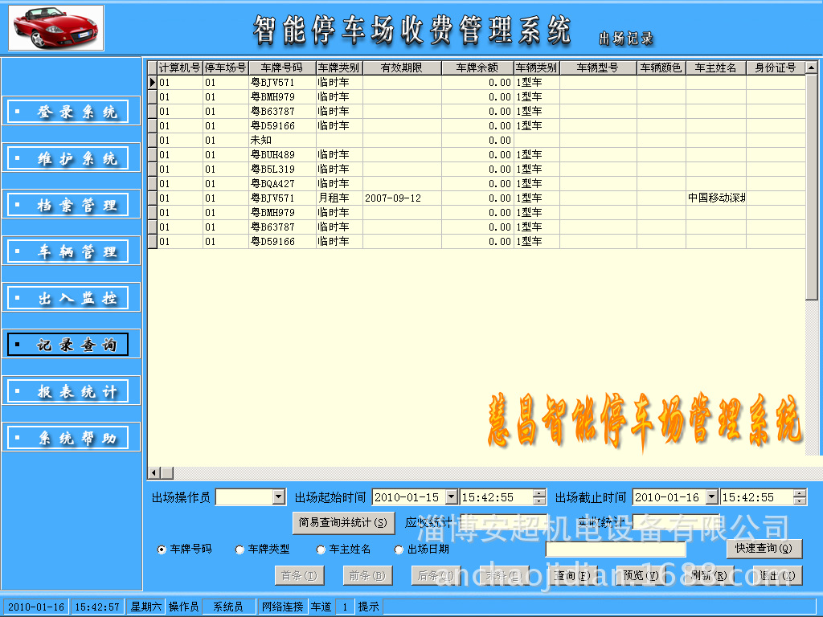Open the 出场操作员 operator dropdown
The image size is (823, 617).
point(280,496)
